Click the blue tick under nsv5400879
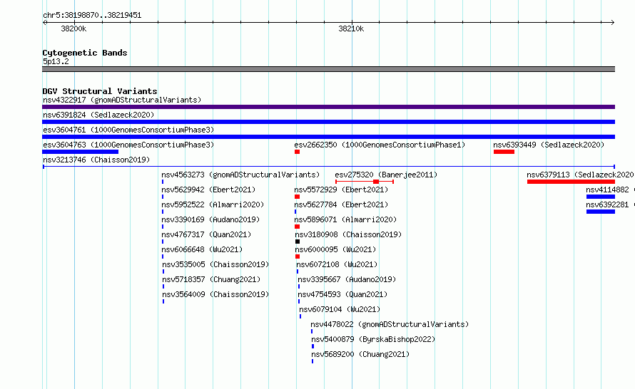This screenshot has height=389, width=635. pos(313,346)
